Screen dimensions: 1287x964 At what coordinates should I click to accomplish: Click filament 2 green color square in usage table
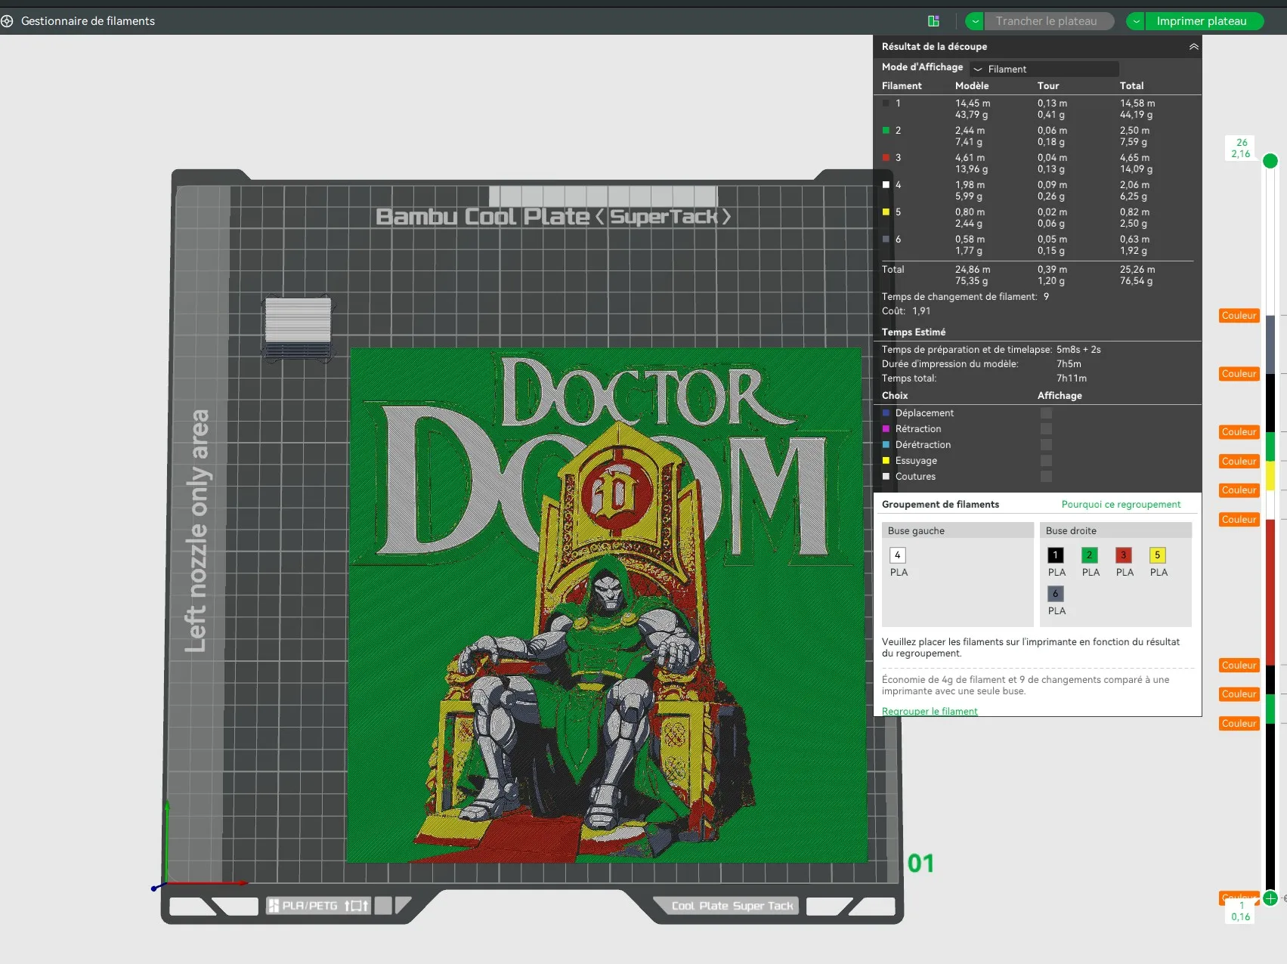click(886, 131)
